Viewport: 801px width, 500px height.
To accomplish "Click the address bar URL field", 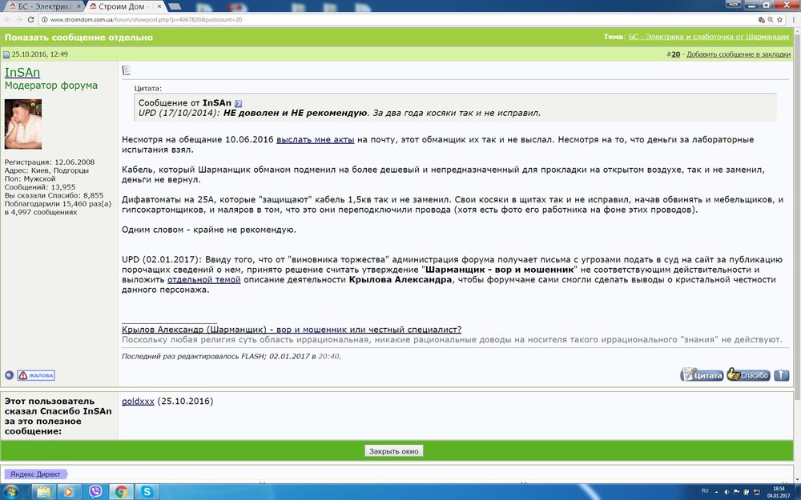I will (x=398, y=19).
